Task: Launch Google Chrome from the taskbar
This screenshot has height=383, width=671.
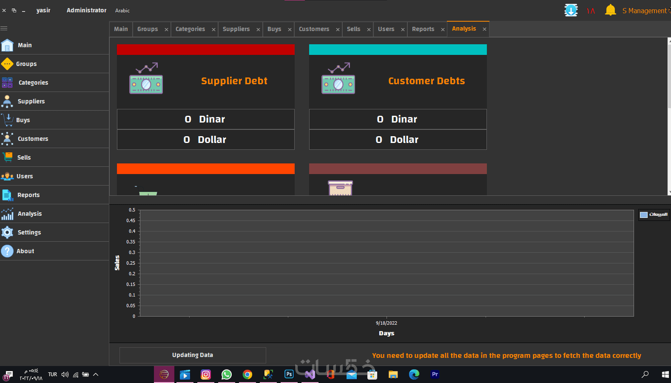Action: tap(247, 374)
